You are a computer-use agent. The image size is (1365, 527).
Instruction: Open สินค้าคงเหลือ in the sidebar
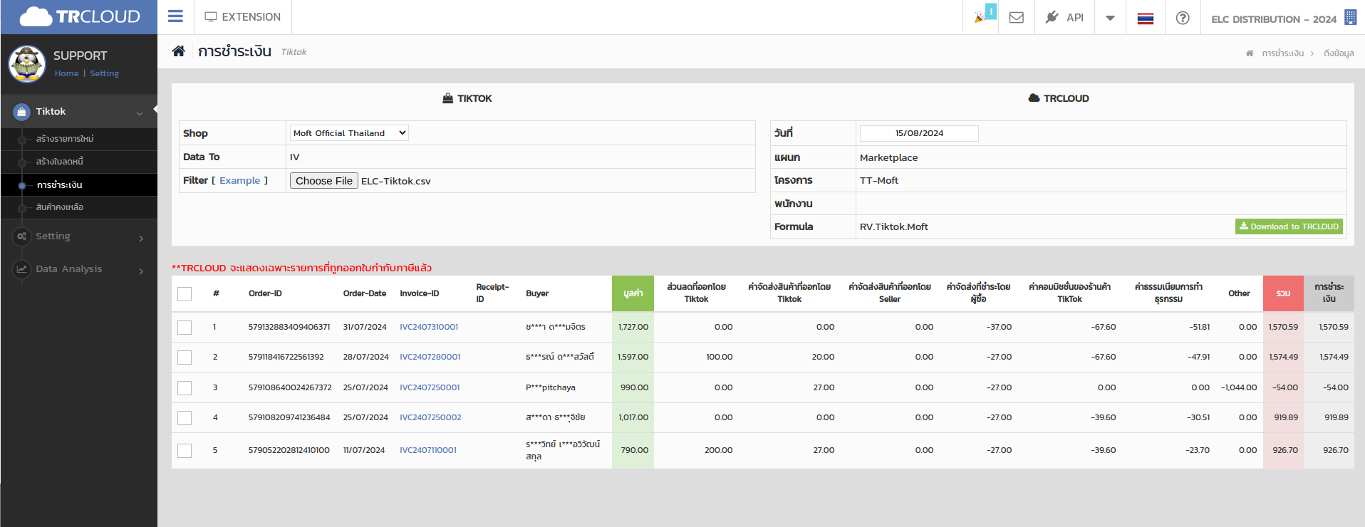(x=60, y=207)
